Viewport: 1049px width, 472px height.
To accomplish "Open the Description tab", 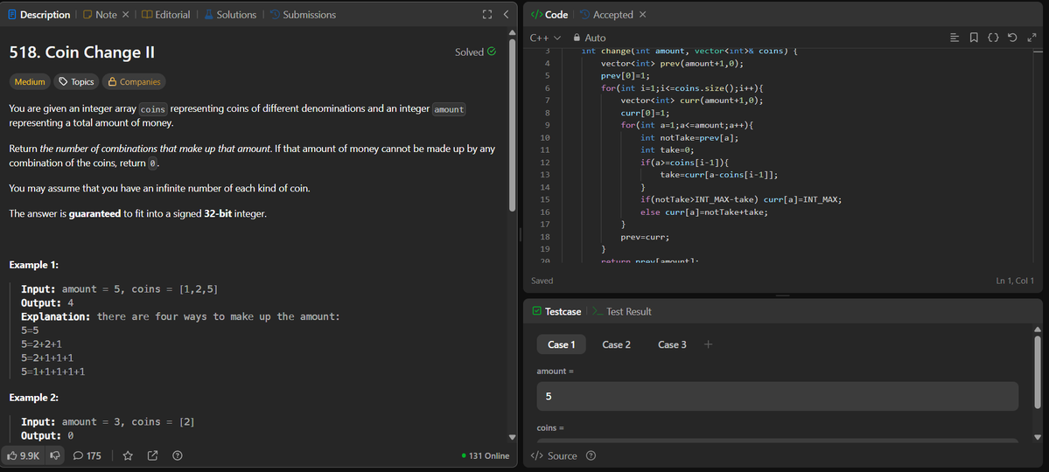I will (39, 15).
